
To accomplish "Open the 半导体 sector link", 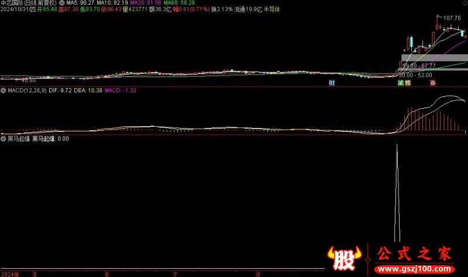I will click(x=272, y=9).
